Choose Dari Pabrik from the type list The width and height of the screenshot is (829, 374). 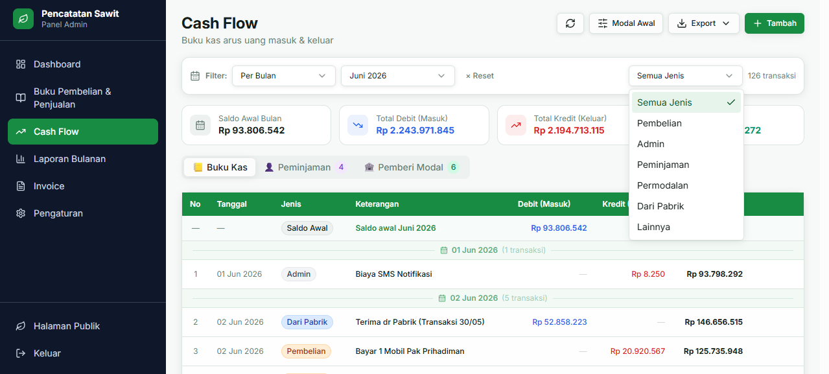(686, 206)
